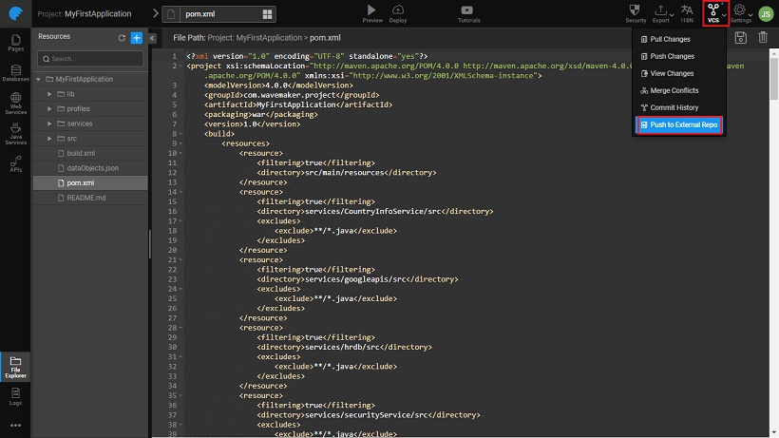Delete the file using the trash icon
779x438 pixels.
click(763, 37)
